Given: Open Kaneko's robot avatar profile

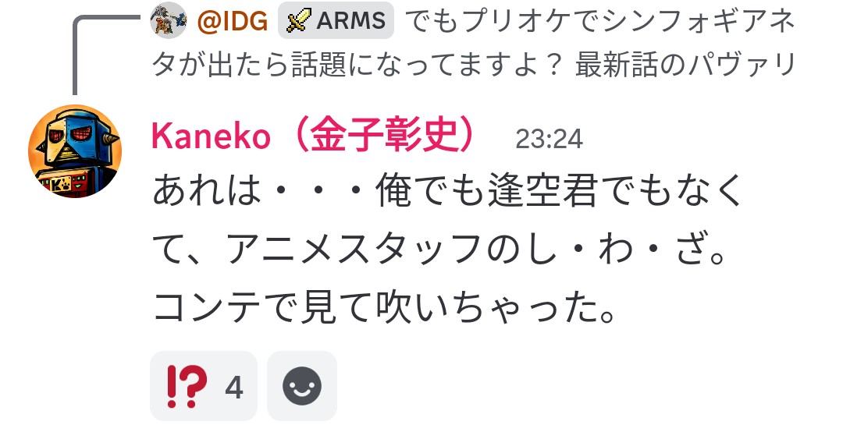Looking at the screenshot, I should 75,151.
